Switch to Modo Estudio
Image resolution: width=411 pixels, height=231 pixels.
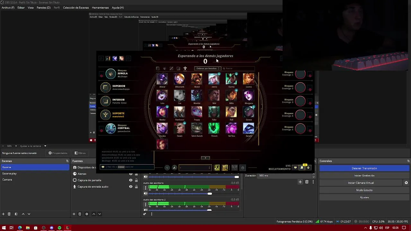coord(364,190)
